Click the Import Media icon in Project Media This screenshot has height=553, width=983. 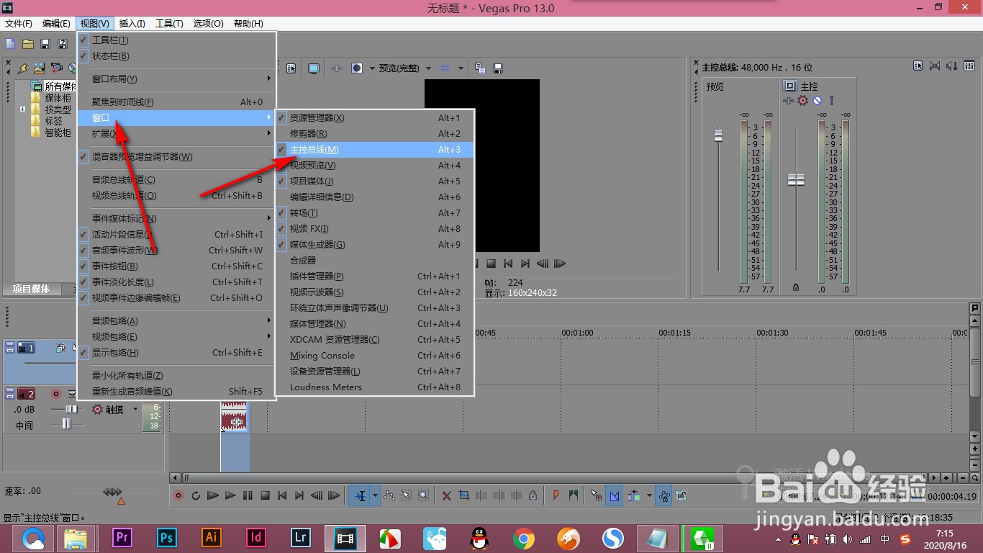click(39, 68)
